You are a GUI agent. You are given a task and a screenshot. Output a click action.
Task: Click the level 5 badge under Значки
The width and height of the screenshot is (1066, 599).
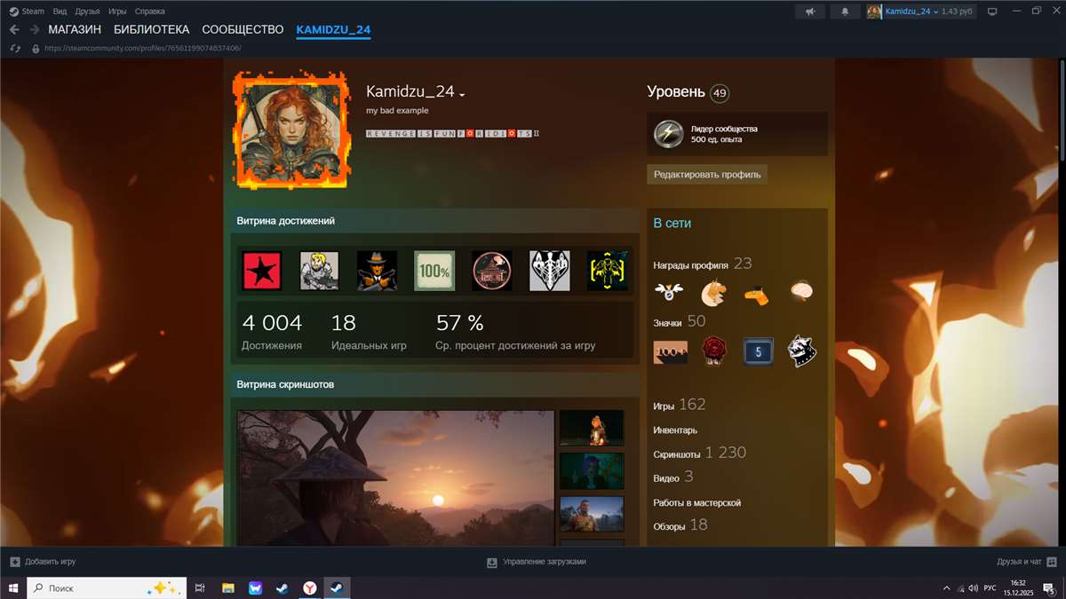758,351
